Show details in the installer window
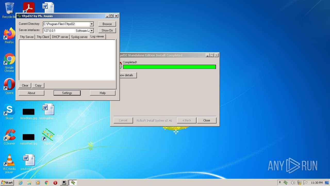Image resolution: width=330 pixels, height=186 pixels. [x=128, y=75]
